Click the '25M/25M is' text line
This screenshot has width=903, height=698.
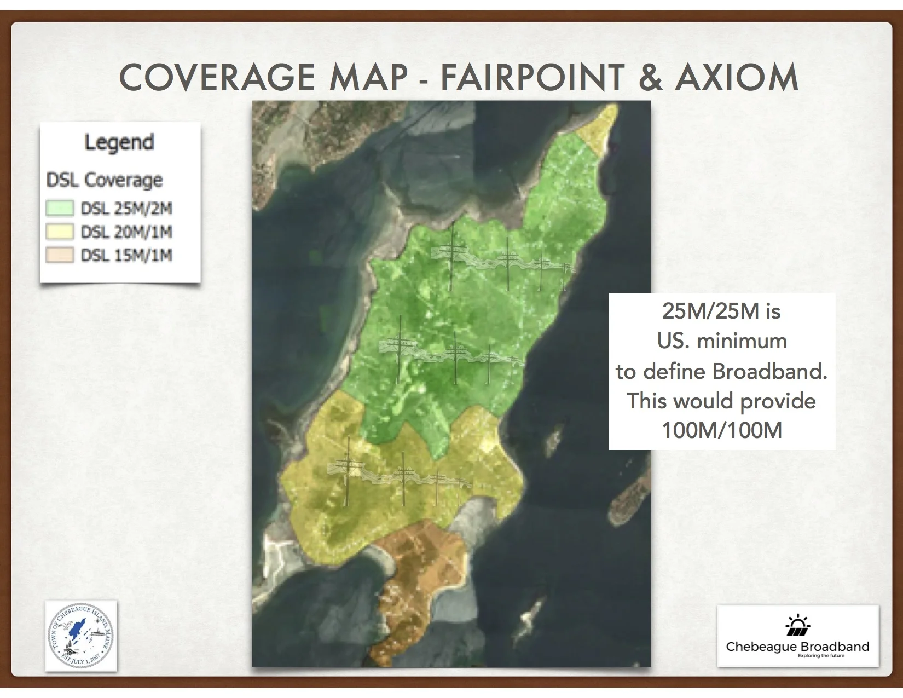(721, 311)
